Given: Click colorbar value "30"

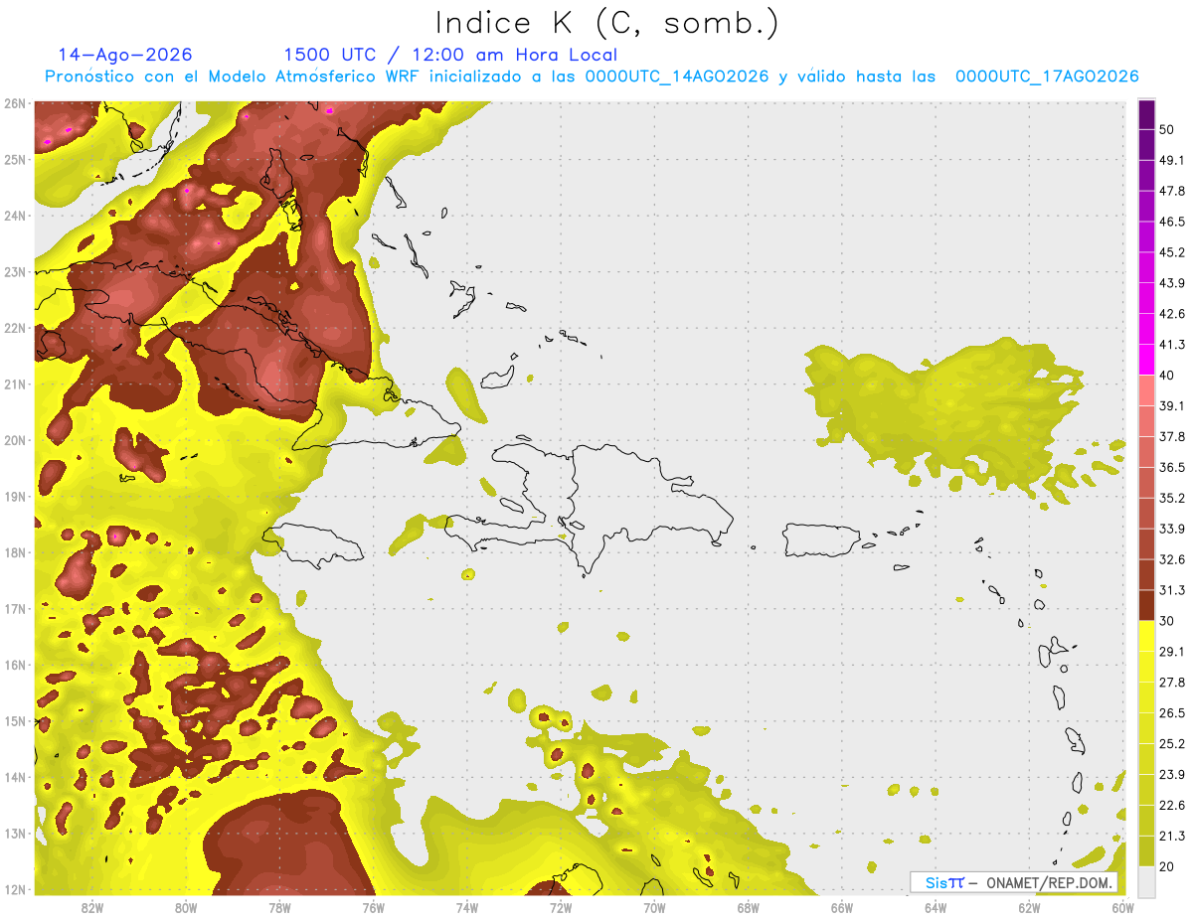Looking at the screenshot, I should click(x=1167, y=621).
